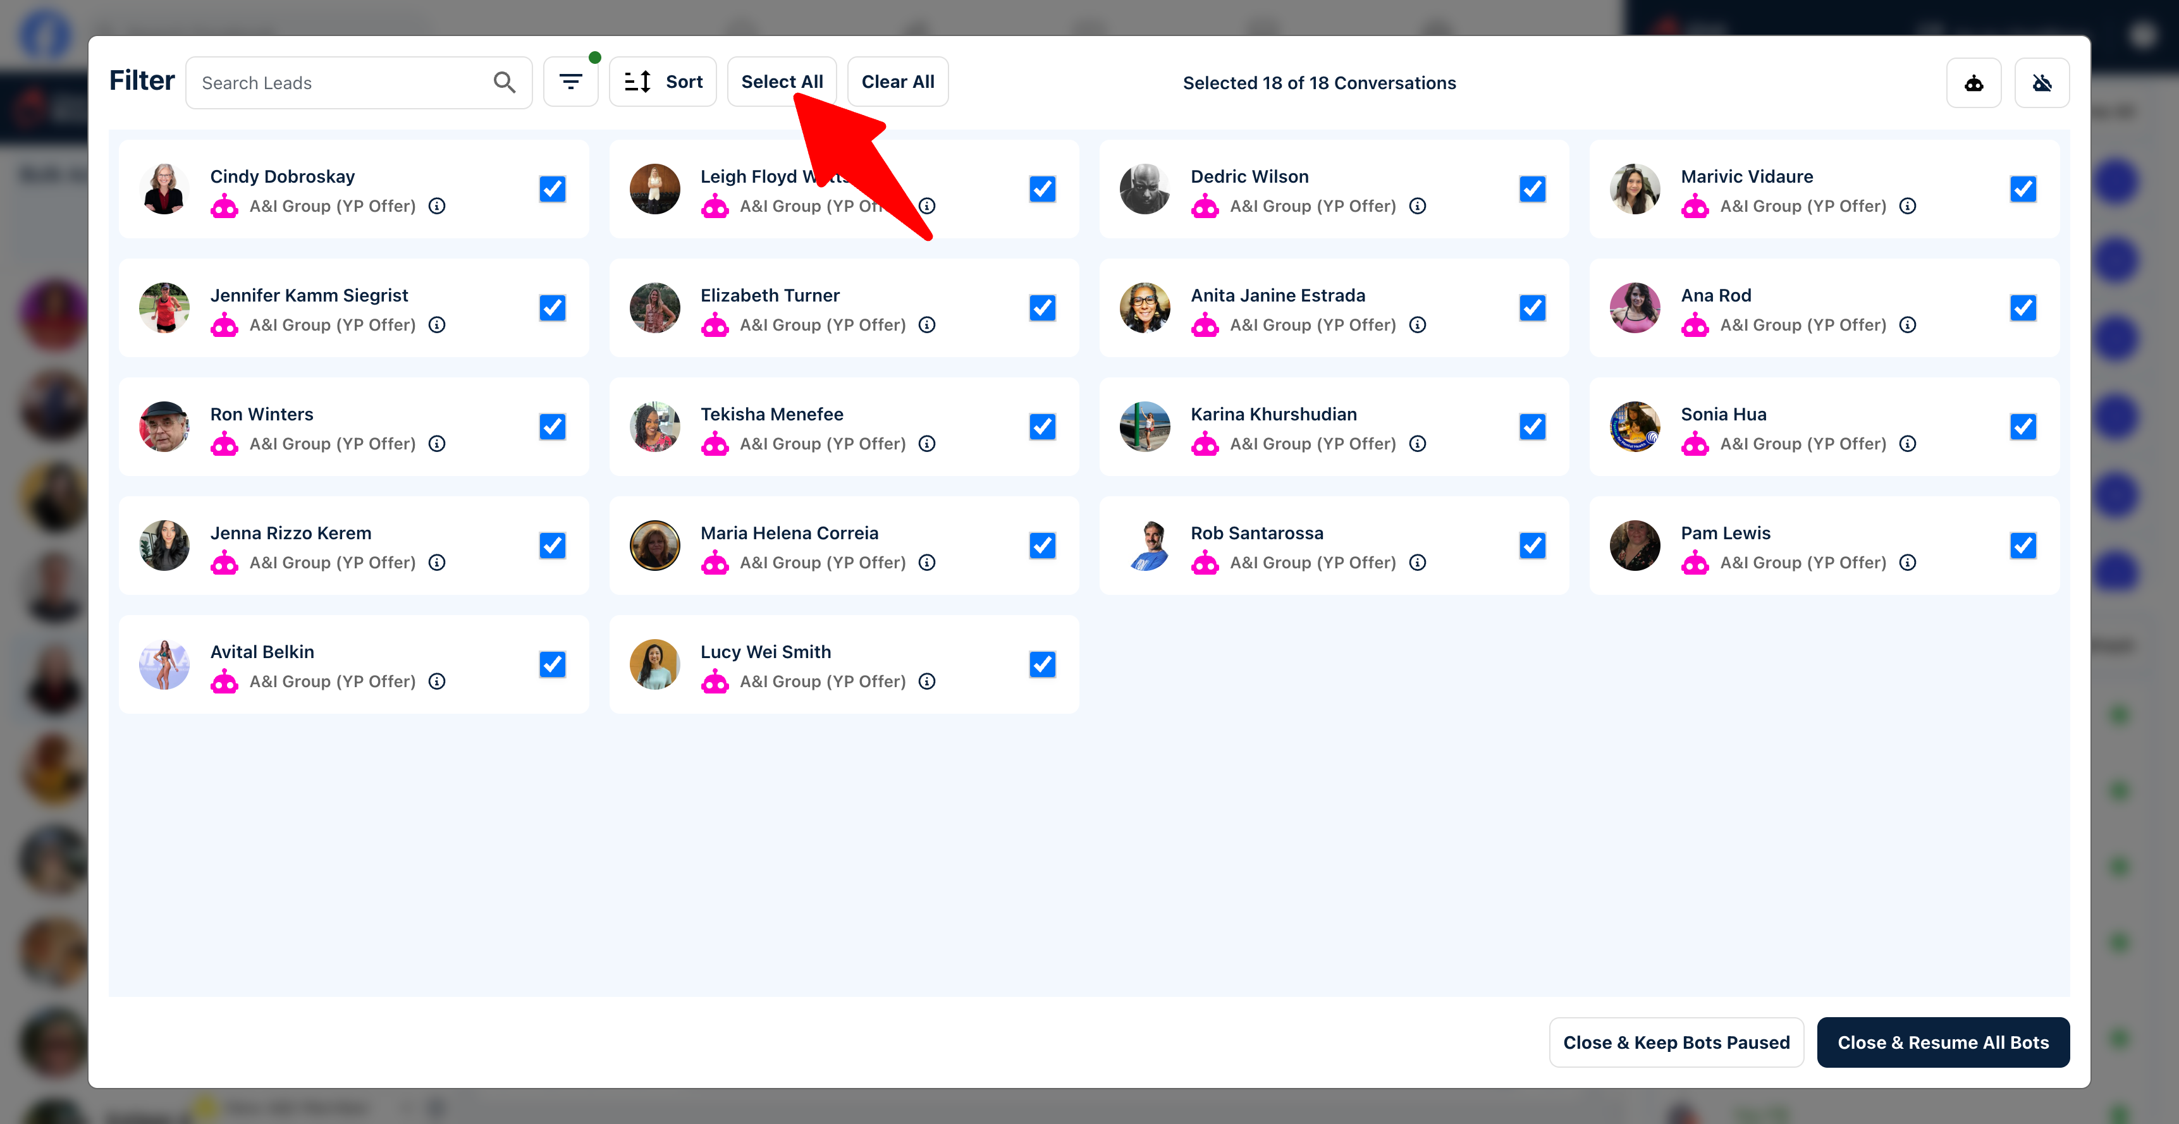Uncheck Jennifer Kamm Siegrist checkbox
Screen dimensions: 2179x1124
(x=553, y=308)
